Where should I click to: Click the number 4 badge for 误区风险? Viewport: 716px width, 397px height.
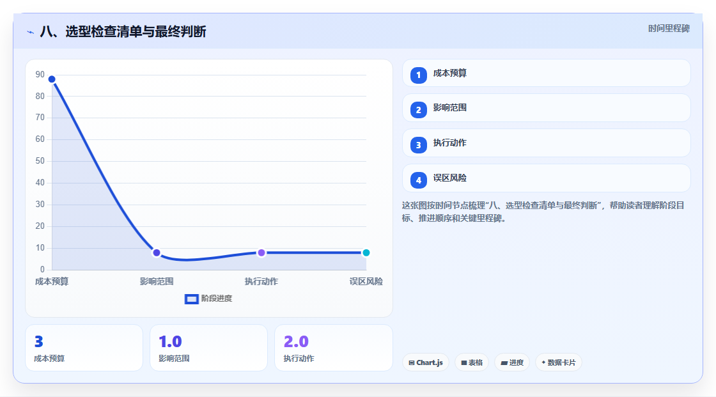pos(418,180)
